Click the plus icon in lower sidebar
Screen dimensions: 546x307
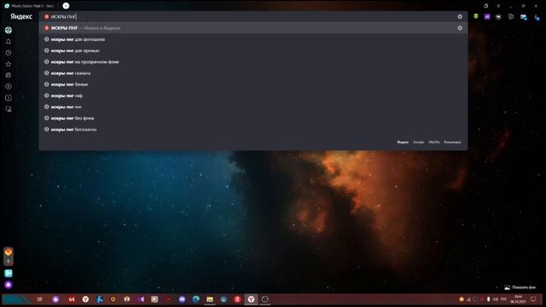coord(9,262)
